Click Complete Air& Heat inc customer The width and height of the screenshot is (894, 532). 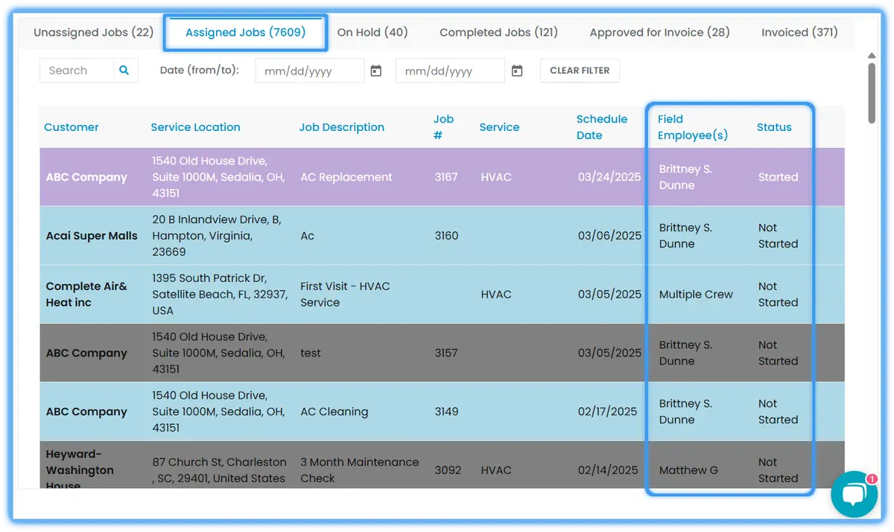coord(86,295)
